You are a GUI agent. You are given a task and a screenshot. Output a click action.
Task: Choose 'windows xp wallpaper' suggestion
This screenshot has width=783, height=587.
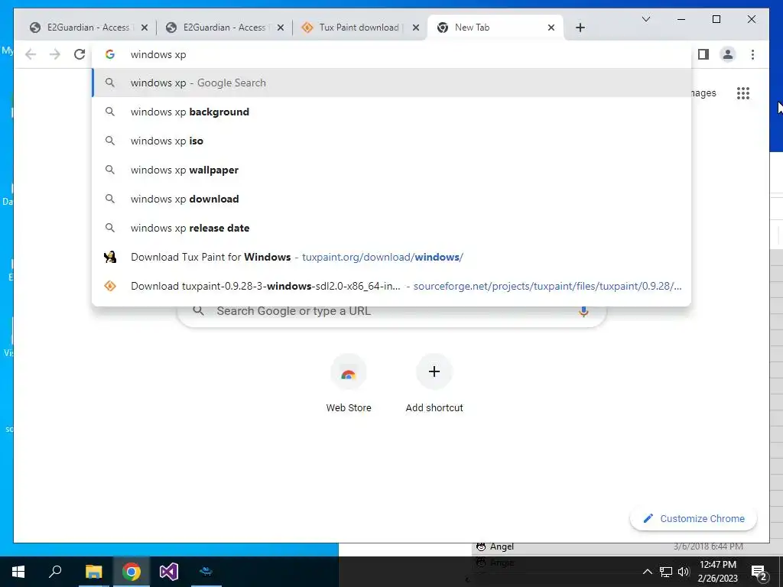[392, 170]
